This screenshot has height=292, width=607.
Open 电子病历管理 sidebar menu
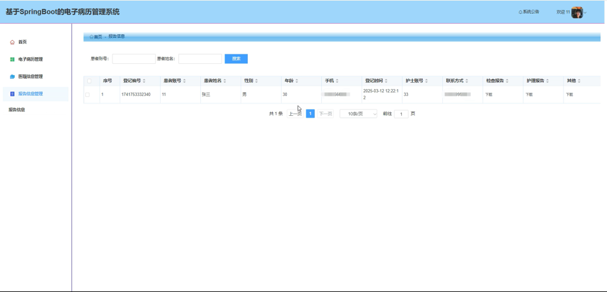click(35, 60)
